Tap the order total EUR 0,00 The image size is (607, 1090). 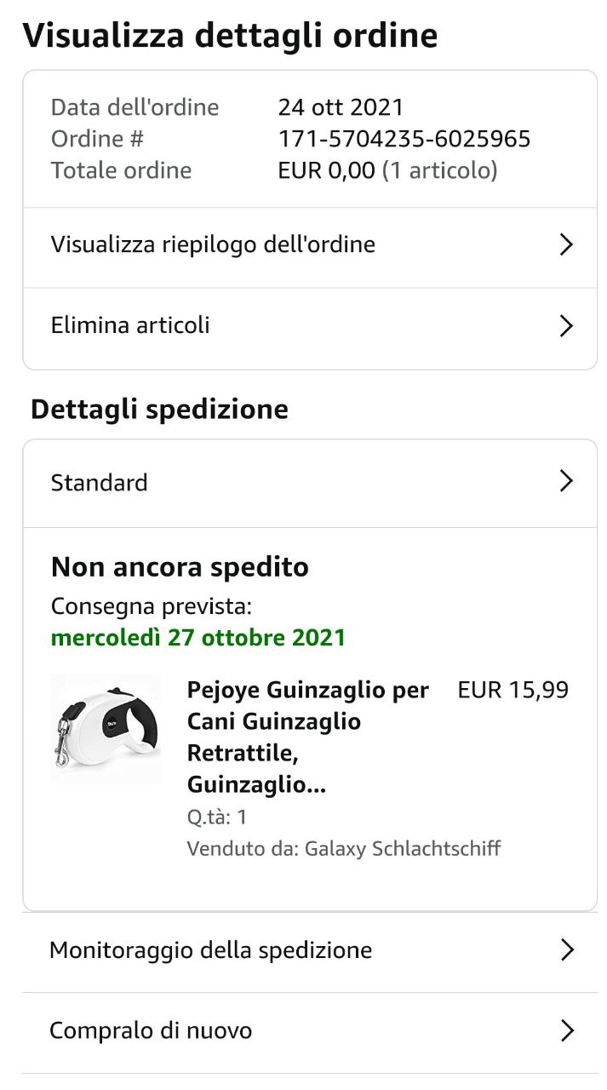[326, 170]
